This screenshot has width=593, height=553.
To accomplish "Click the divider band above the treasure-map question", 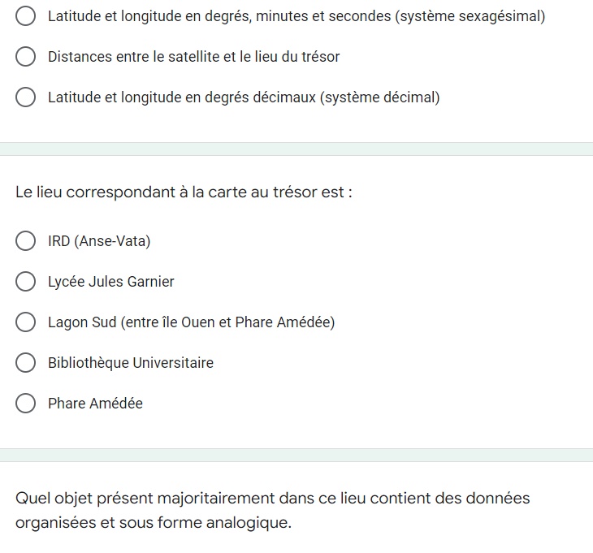I will coord(296,149).
